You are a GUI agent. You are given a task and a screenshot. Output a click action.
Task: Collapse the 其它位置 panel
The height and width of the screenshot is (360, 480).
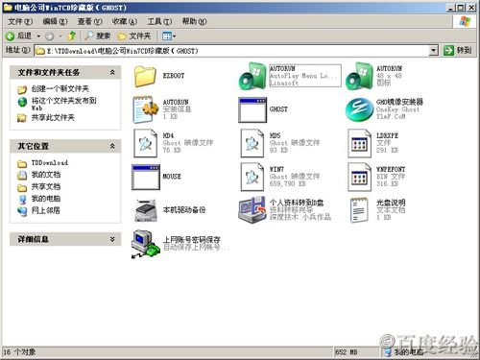click(112, 146)
